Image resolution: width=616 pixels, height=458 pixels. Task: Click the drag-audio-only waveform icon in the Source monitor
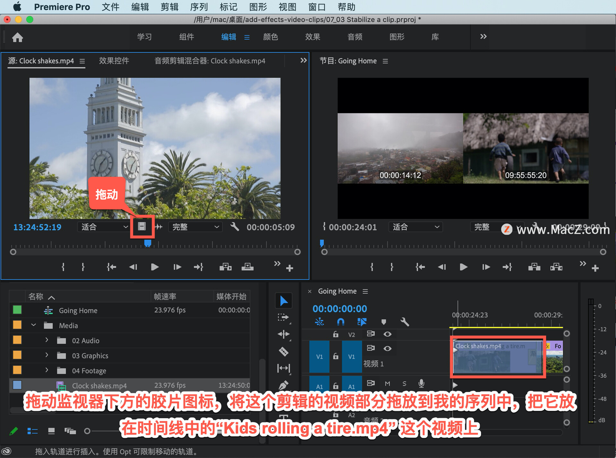point(158,227)
